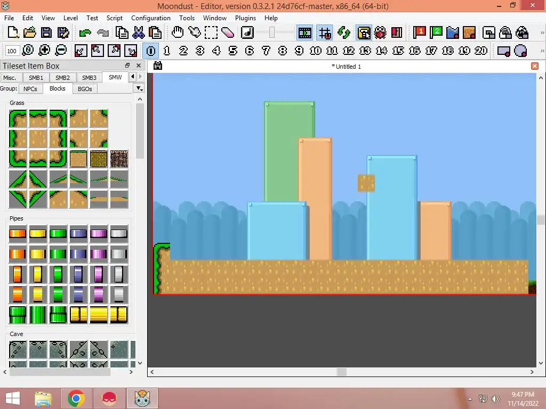Open Chrome from the taskbar
Viewport: 546px width, 409px height.
click(x=76, y=398)
